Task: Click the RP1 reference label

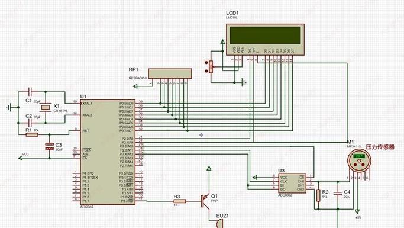Action: point(134,69)
